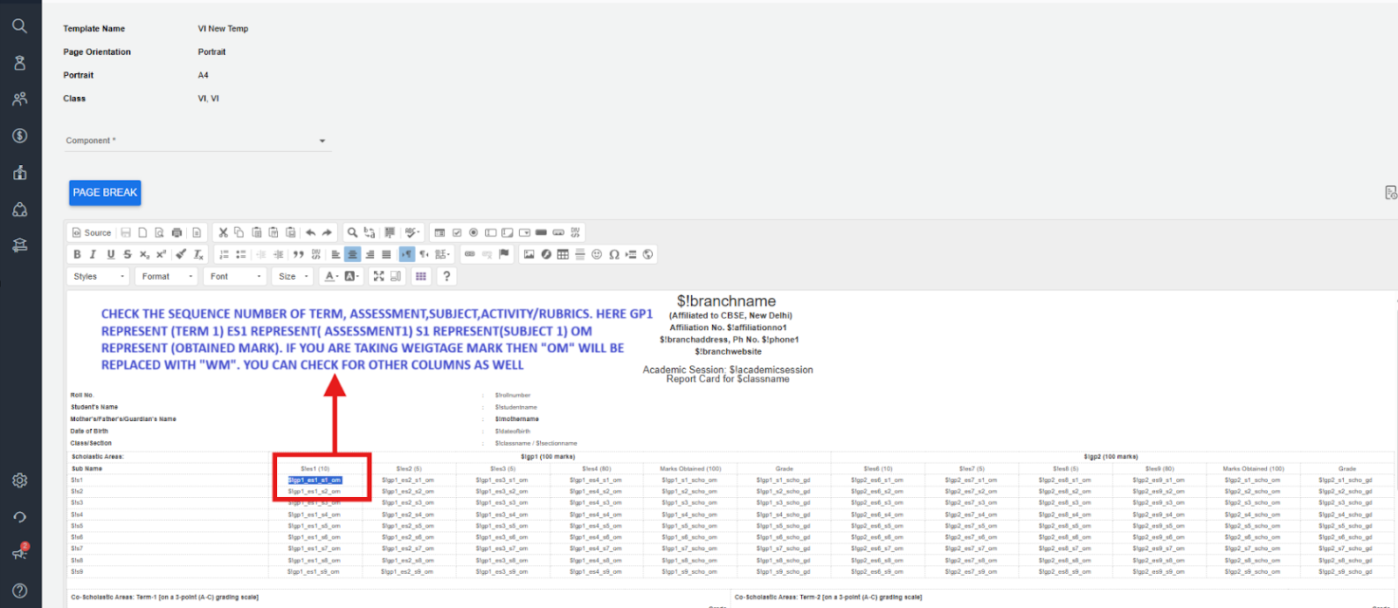Toggle left-to-right text direction
Screen dimensions: 1398x608
[x=406, y=254]
